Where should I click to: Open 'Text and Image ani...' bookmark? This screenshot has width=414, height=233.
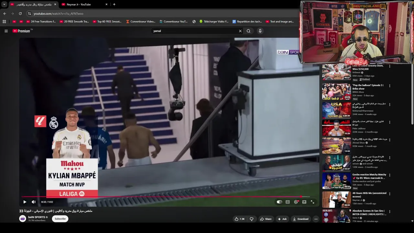[280, 22]
